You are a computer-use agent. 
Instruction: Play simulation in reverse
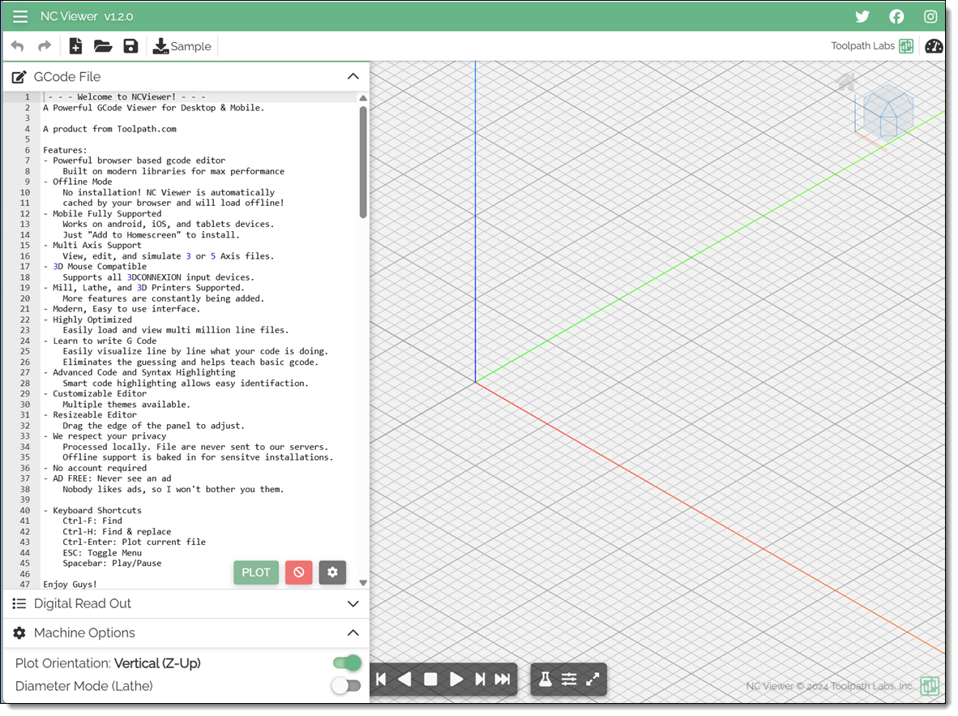(404, 680)
